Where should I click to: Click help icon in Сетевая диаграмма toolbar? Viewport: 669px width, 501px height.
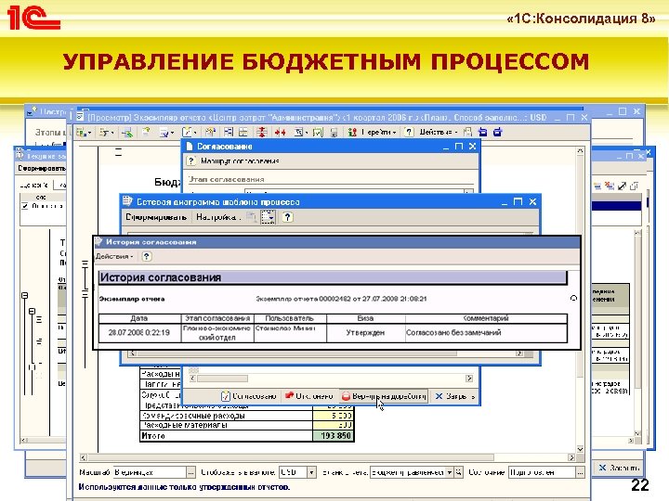287,217
